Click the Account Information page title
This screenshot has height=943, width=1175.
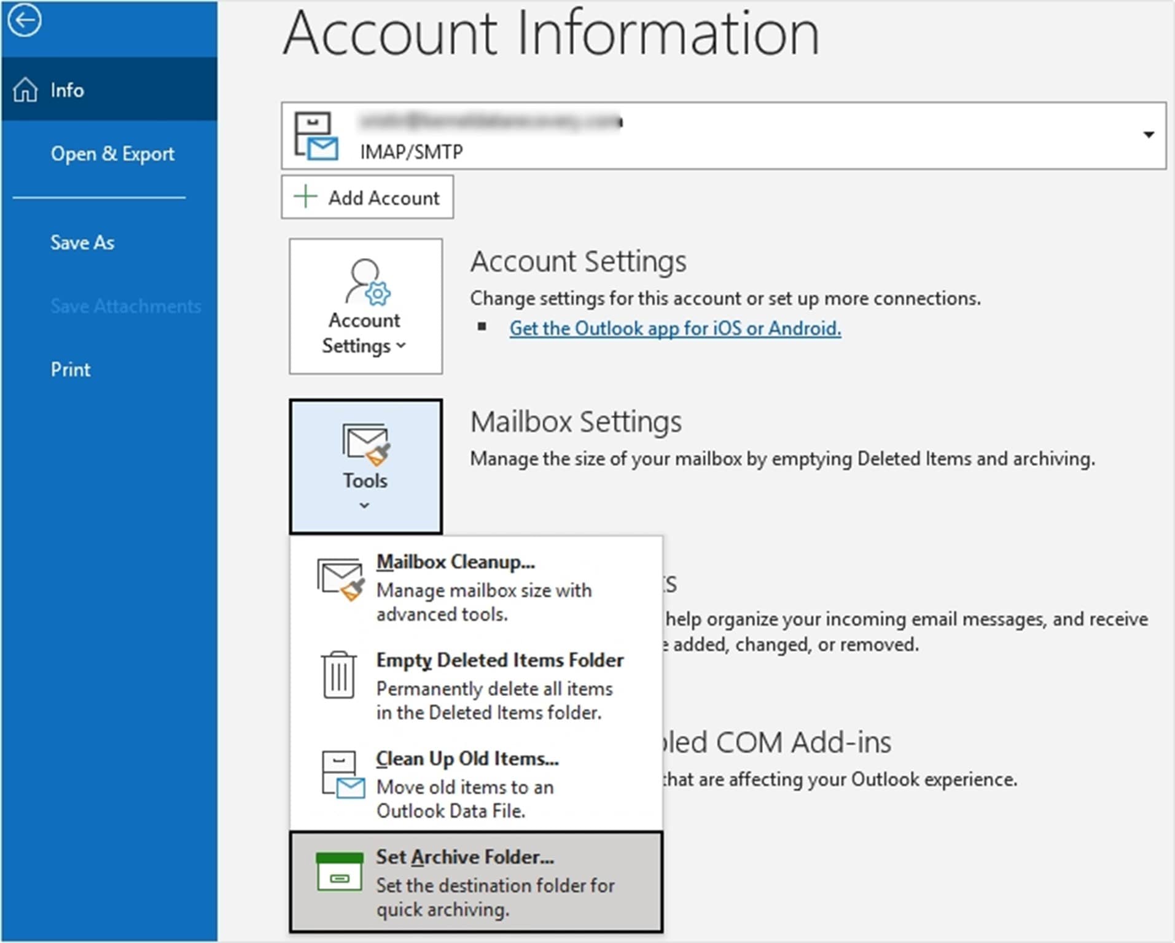[x=551, y=33]
